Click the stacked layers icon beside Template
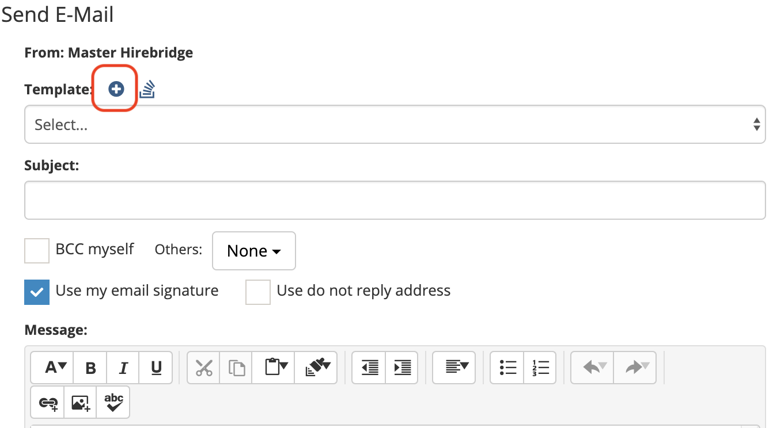Viewport: 773px width, 428px height. tap(147, 89)
